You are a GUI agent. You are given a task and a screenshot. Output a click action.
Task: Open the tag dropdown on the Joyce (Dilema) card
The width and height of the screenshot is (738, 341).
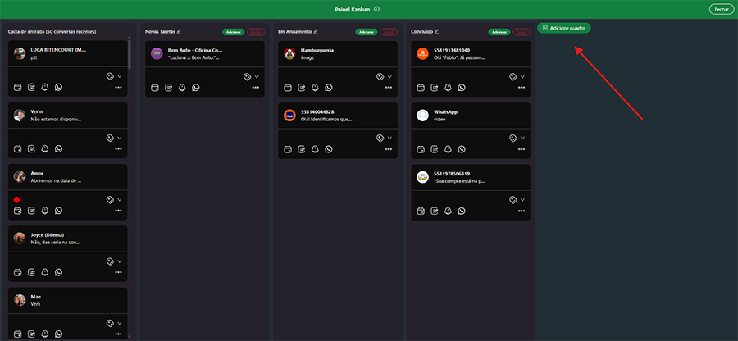(x=119, y=261)
